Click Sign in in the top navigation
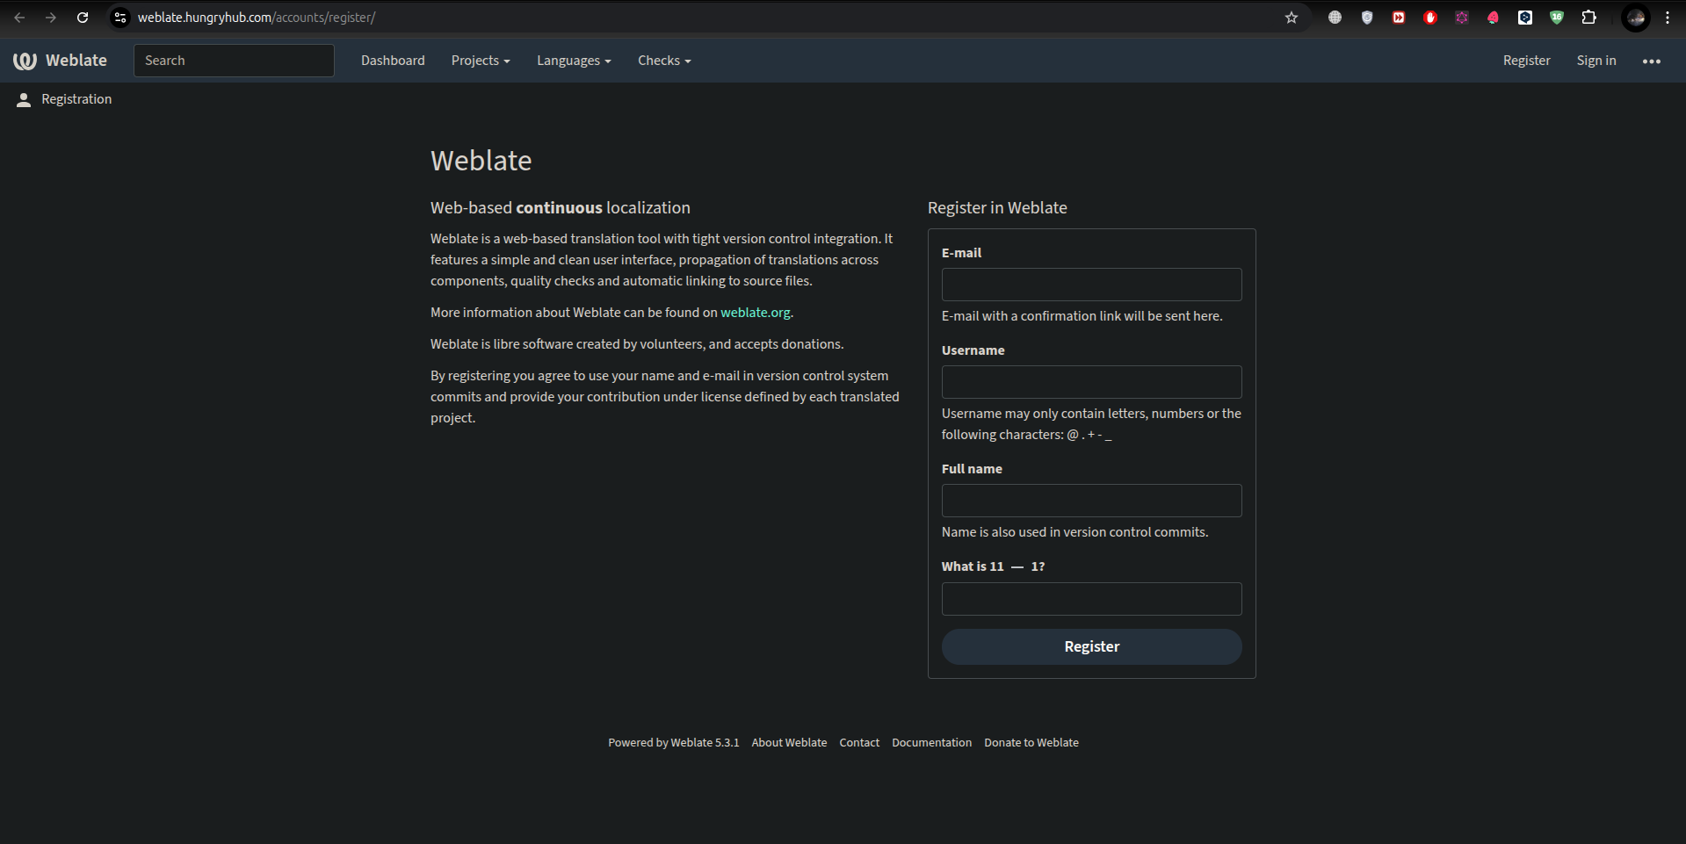The height and width of the screenshot is (844, 1686). tap(1596, 61)
